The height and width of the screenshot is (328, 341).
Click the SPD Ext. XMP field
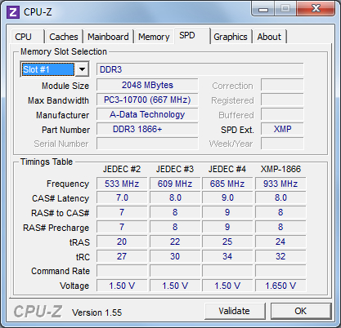tap(282, 129)
